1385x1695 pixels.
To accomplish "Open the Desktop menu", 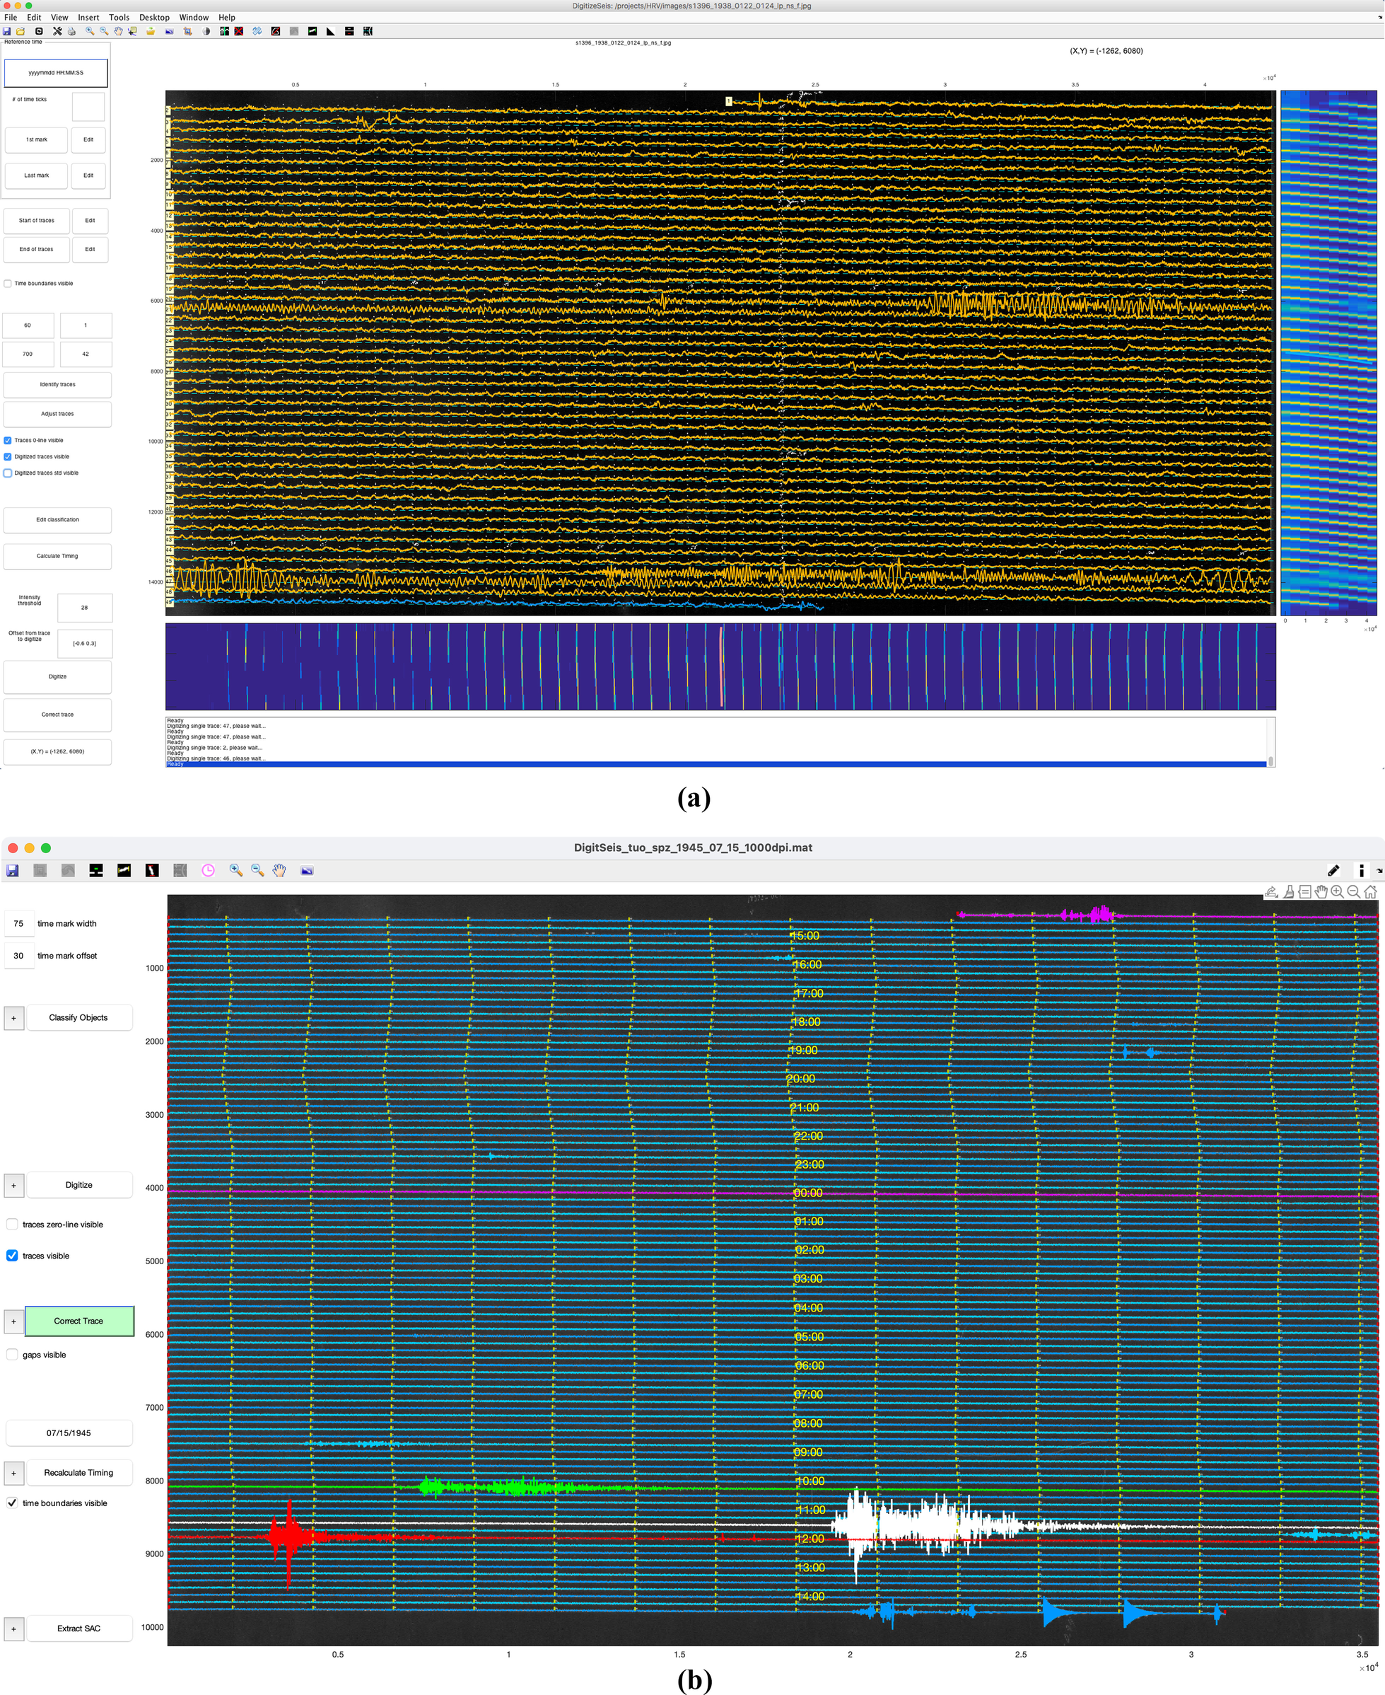I will click(154, 18).
